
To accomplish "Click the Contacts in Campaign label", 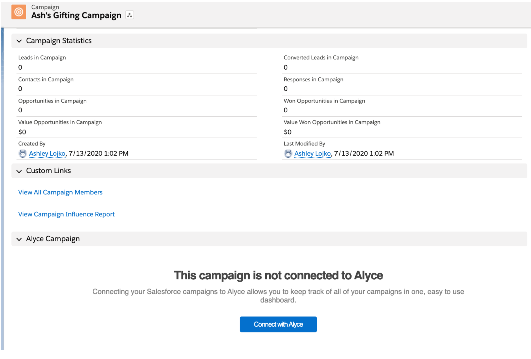I will pos(46,79).
